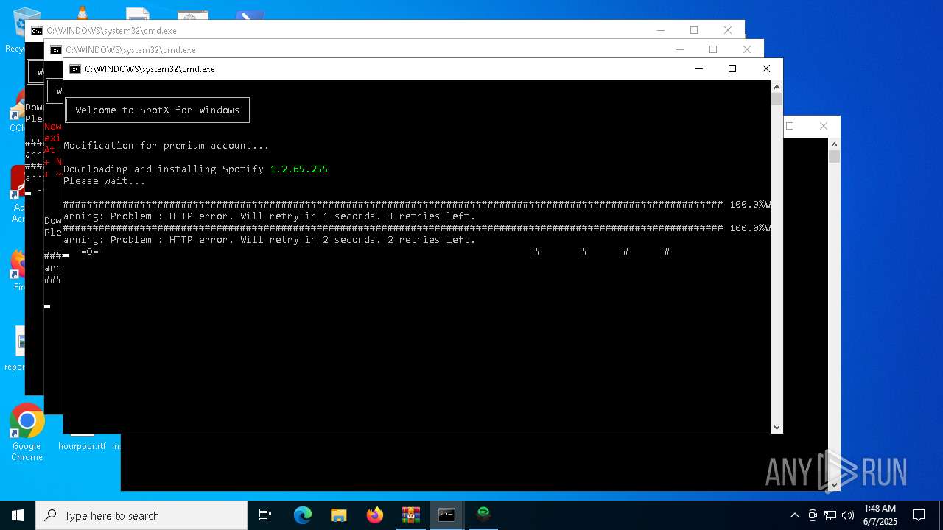Open the clock showing 1:48 AM
The height and width of the screenshot is (530, 943).
880,515
